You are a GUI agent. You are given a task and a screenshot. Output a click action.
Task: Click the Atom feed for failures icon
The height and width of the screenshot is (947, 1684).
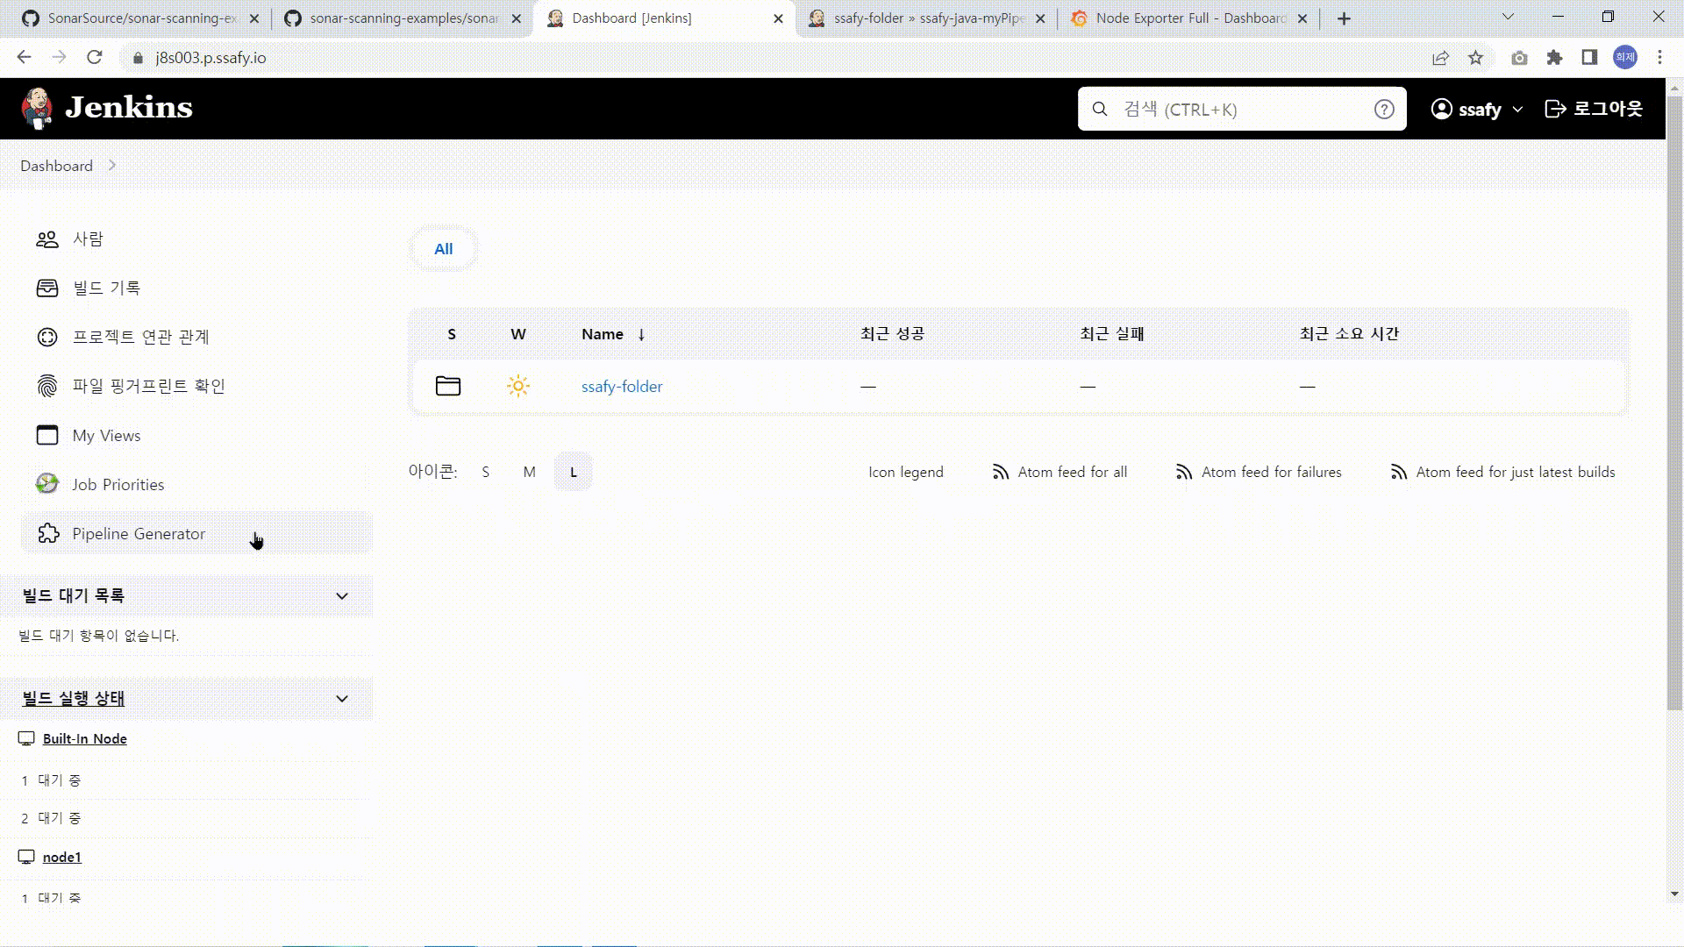coord(1183,472)
